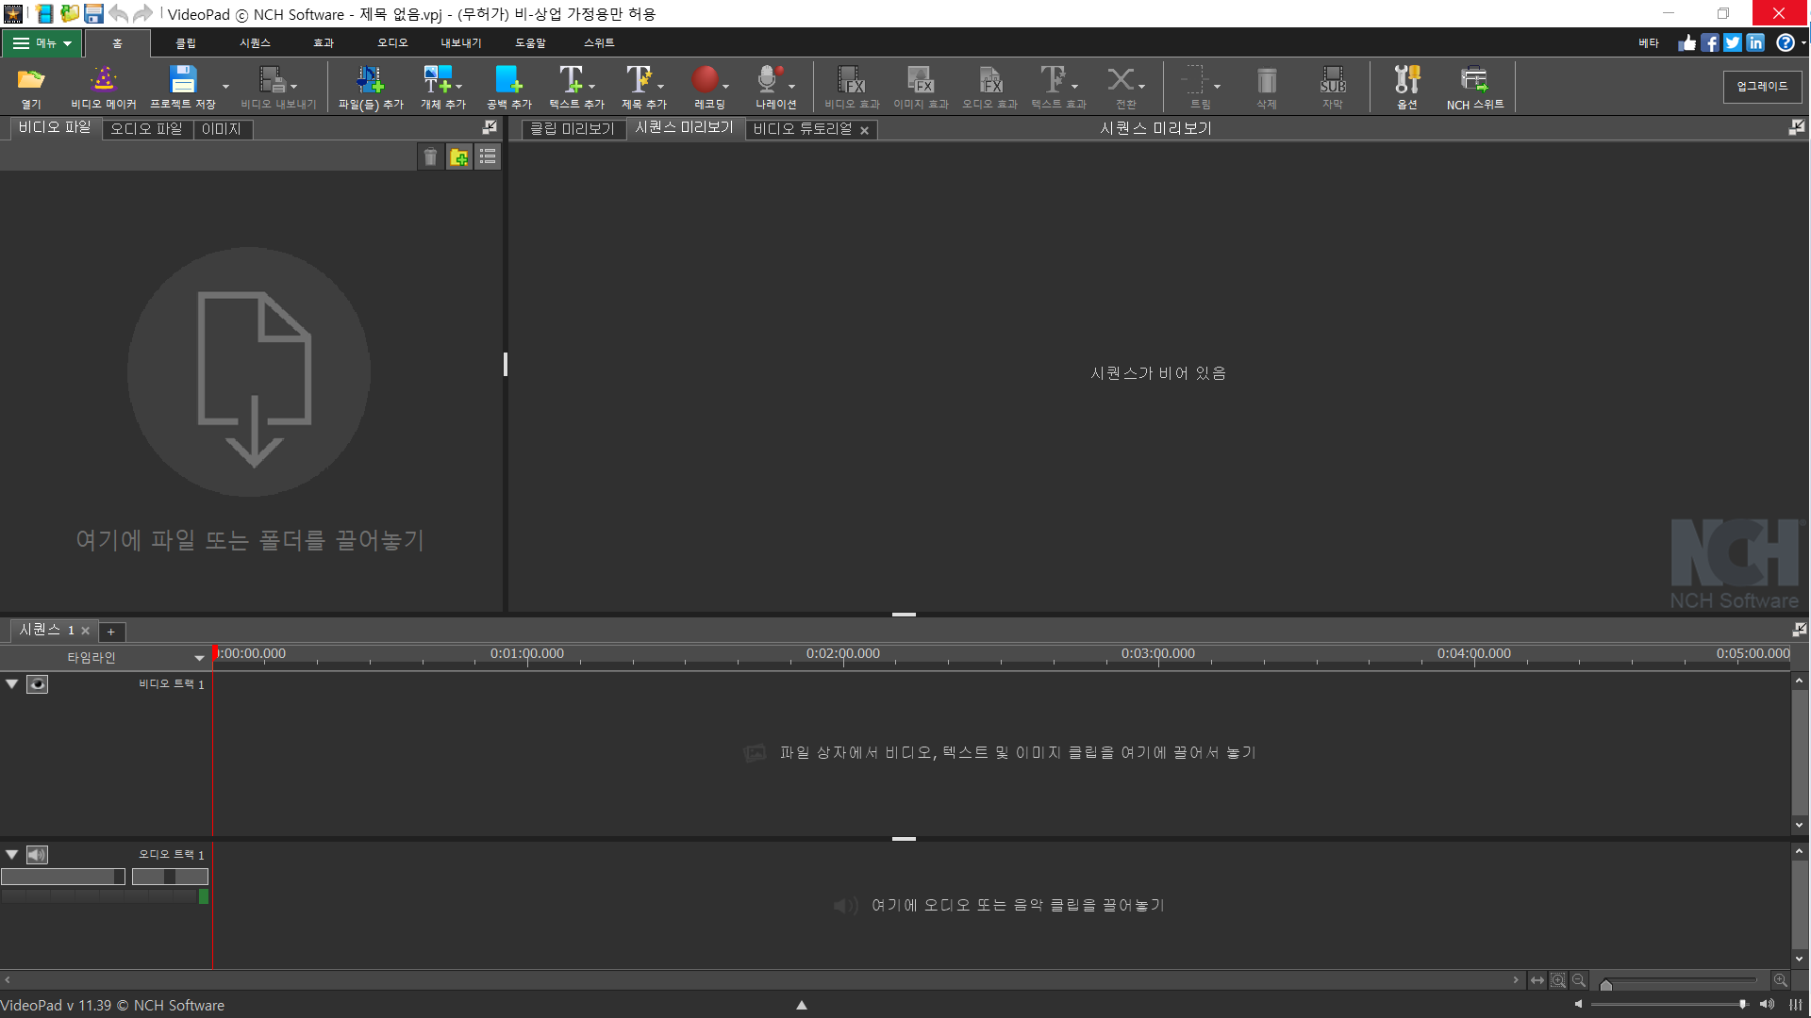Mute Audio Track 1 speaker icon
The width and height of the screenshot is (1811, 1018).
coord(37,855)
